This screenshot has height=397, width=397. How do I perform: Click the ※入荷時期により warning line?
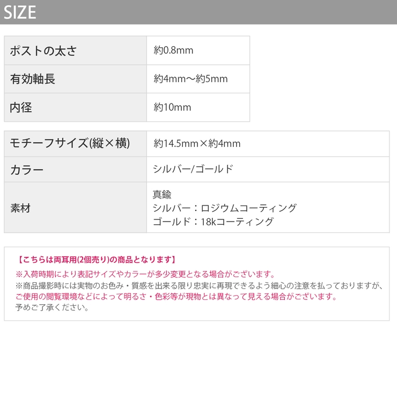145,274
